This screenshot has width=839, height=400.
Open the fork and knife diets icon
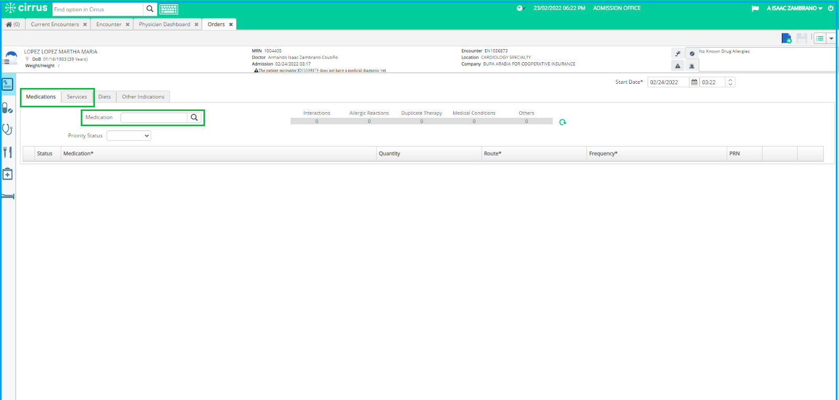[7, 152]
